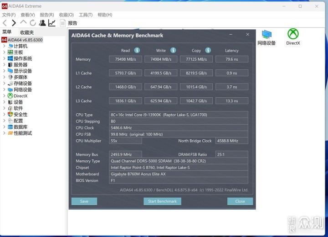Expand the 配置 tree node
The width and height of the screenshot is (328, 237).
[x=4, y=121]
